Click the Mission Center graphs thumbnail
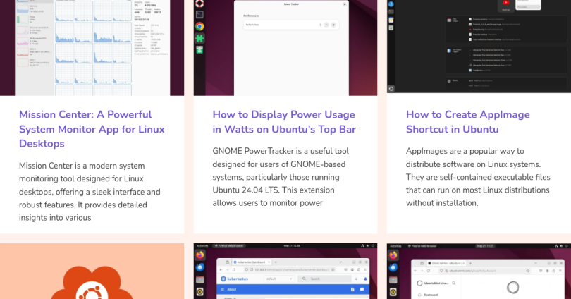The image size is (571, 299). [92, 46]
